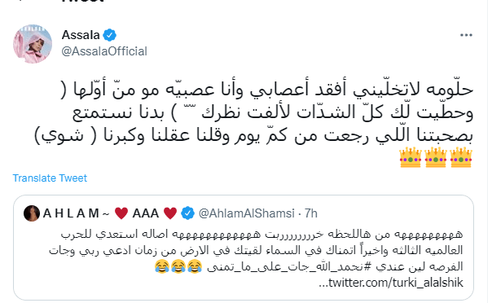Viewport: 492px width, 303px height.
Task: Open Assala's round profile picture
Action: click(33, 44)
